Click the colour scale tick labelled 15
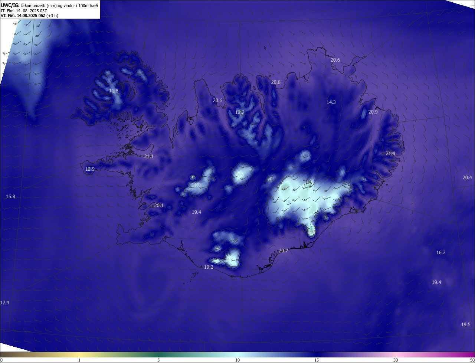475x363 pixels. click(x=317, y=360)
